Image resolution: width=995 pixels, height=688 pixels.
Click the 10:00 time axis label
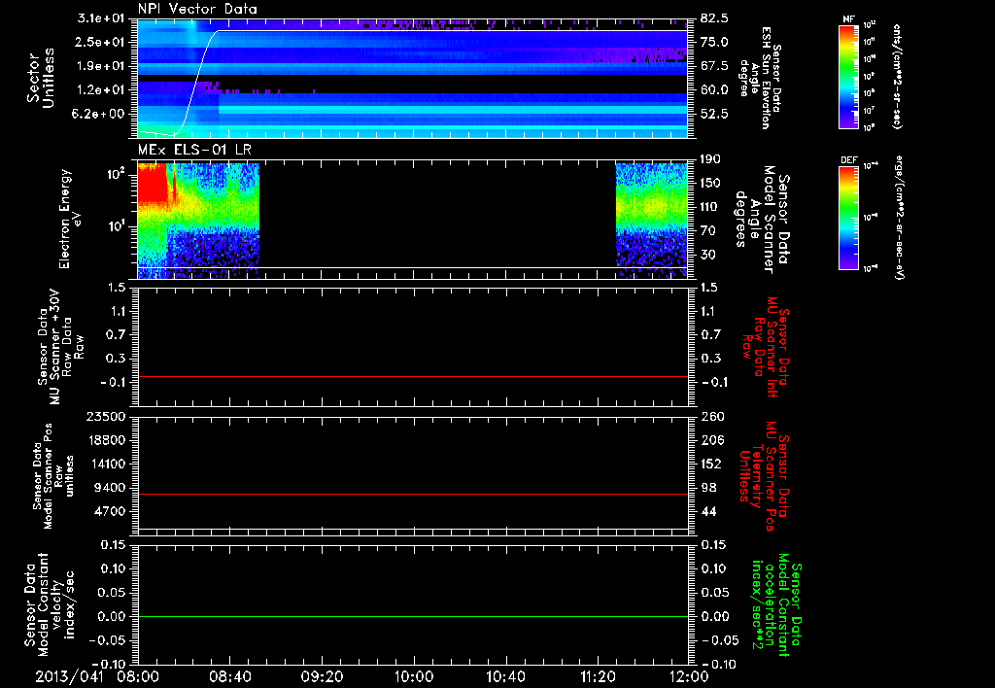coord(414,676)
